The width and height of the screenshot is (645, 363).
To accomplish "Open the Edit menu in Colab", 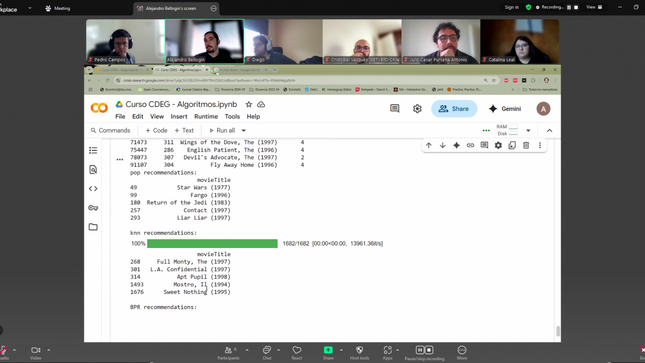I will click(137, 117).
